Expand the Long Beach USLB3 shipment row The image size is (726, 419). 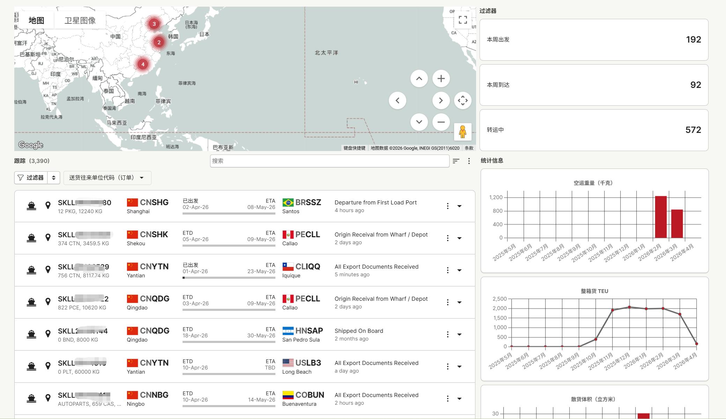pyautogui.click(x=459, y=367)
